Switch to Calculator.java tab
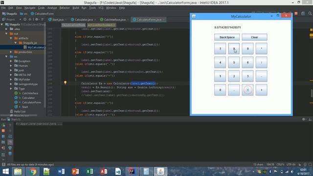The width and height of the screenshot is (313, 176). [x=83, y=20]
